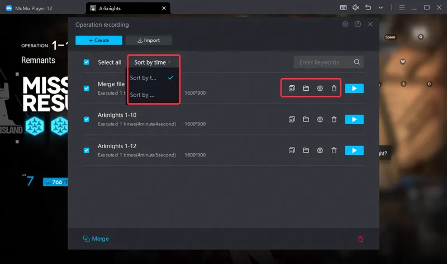
Task: Close the Arknights tab
Action: [x=164, y=8]
